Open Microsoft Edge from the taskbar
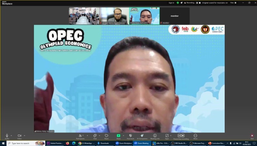This screenshot has width=257, height=146. click(x=74, y=143)
